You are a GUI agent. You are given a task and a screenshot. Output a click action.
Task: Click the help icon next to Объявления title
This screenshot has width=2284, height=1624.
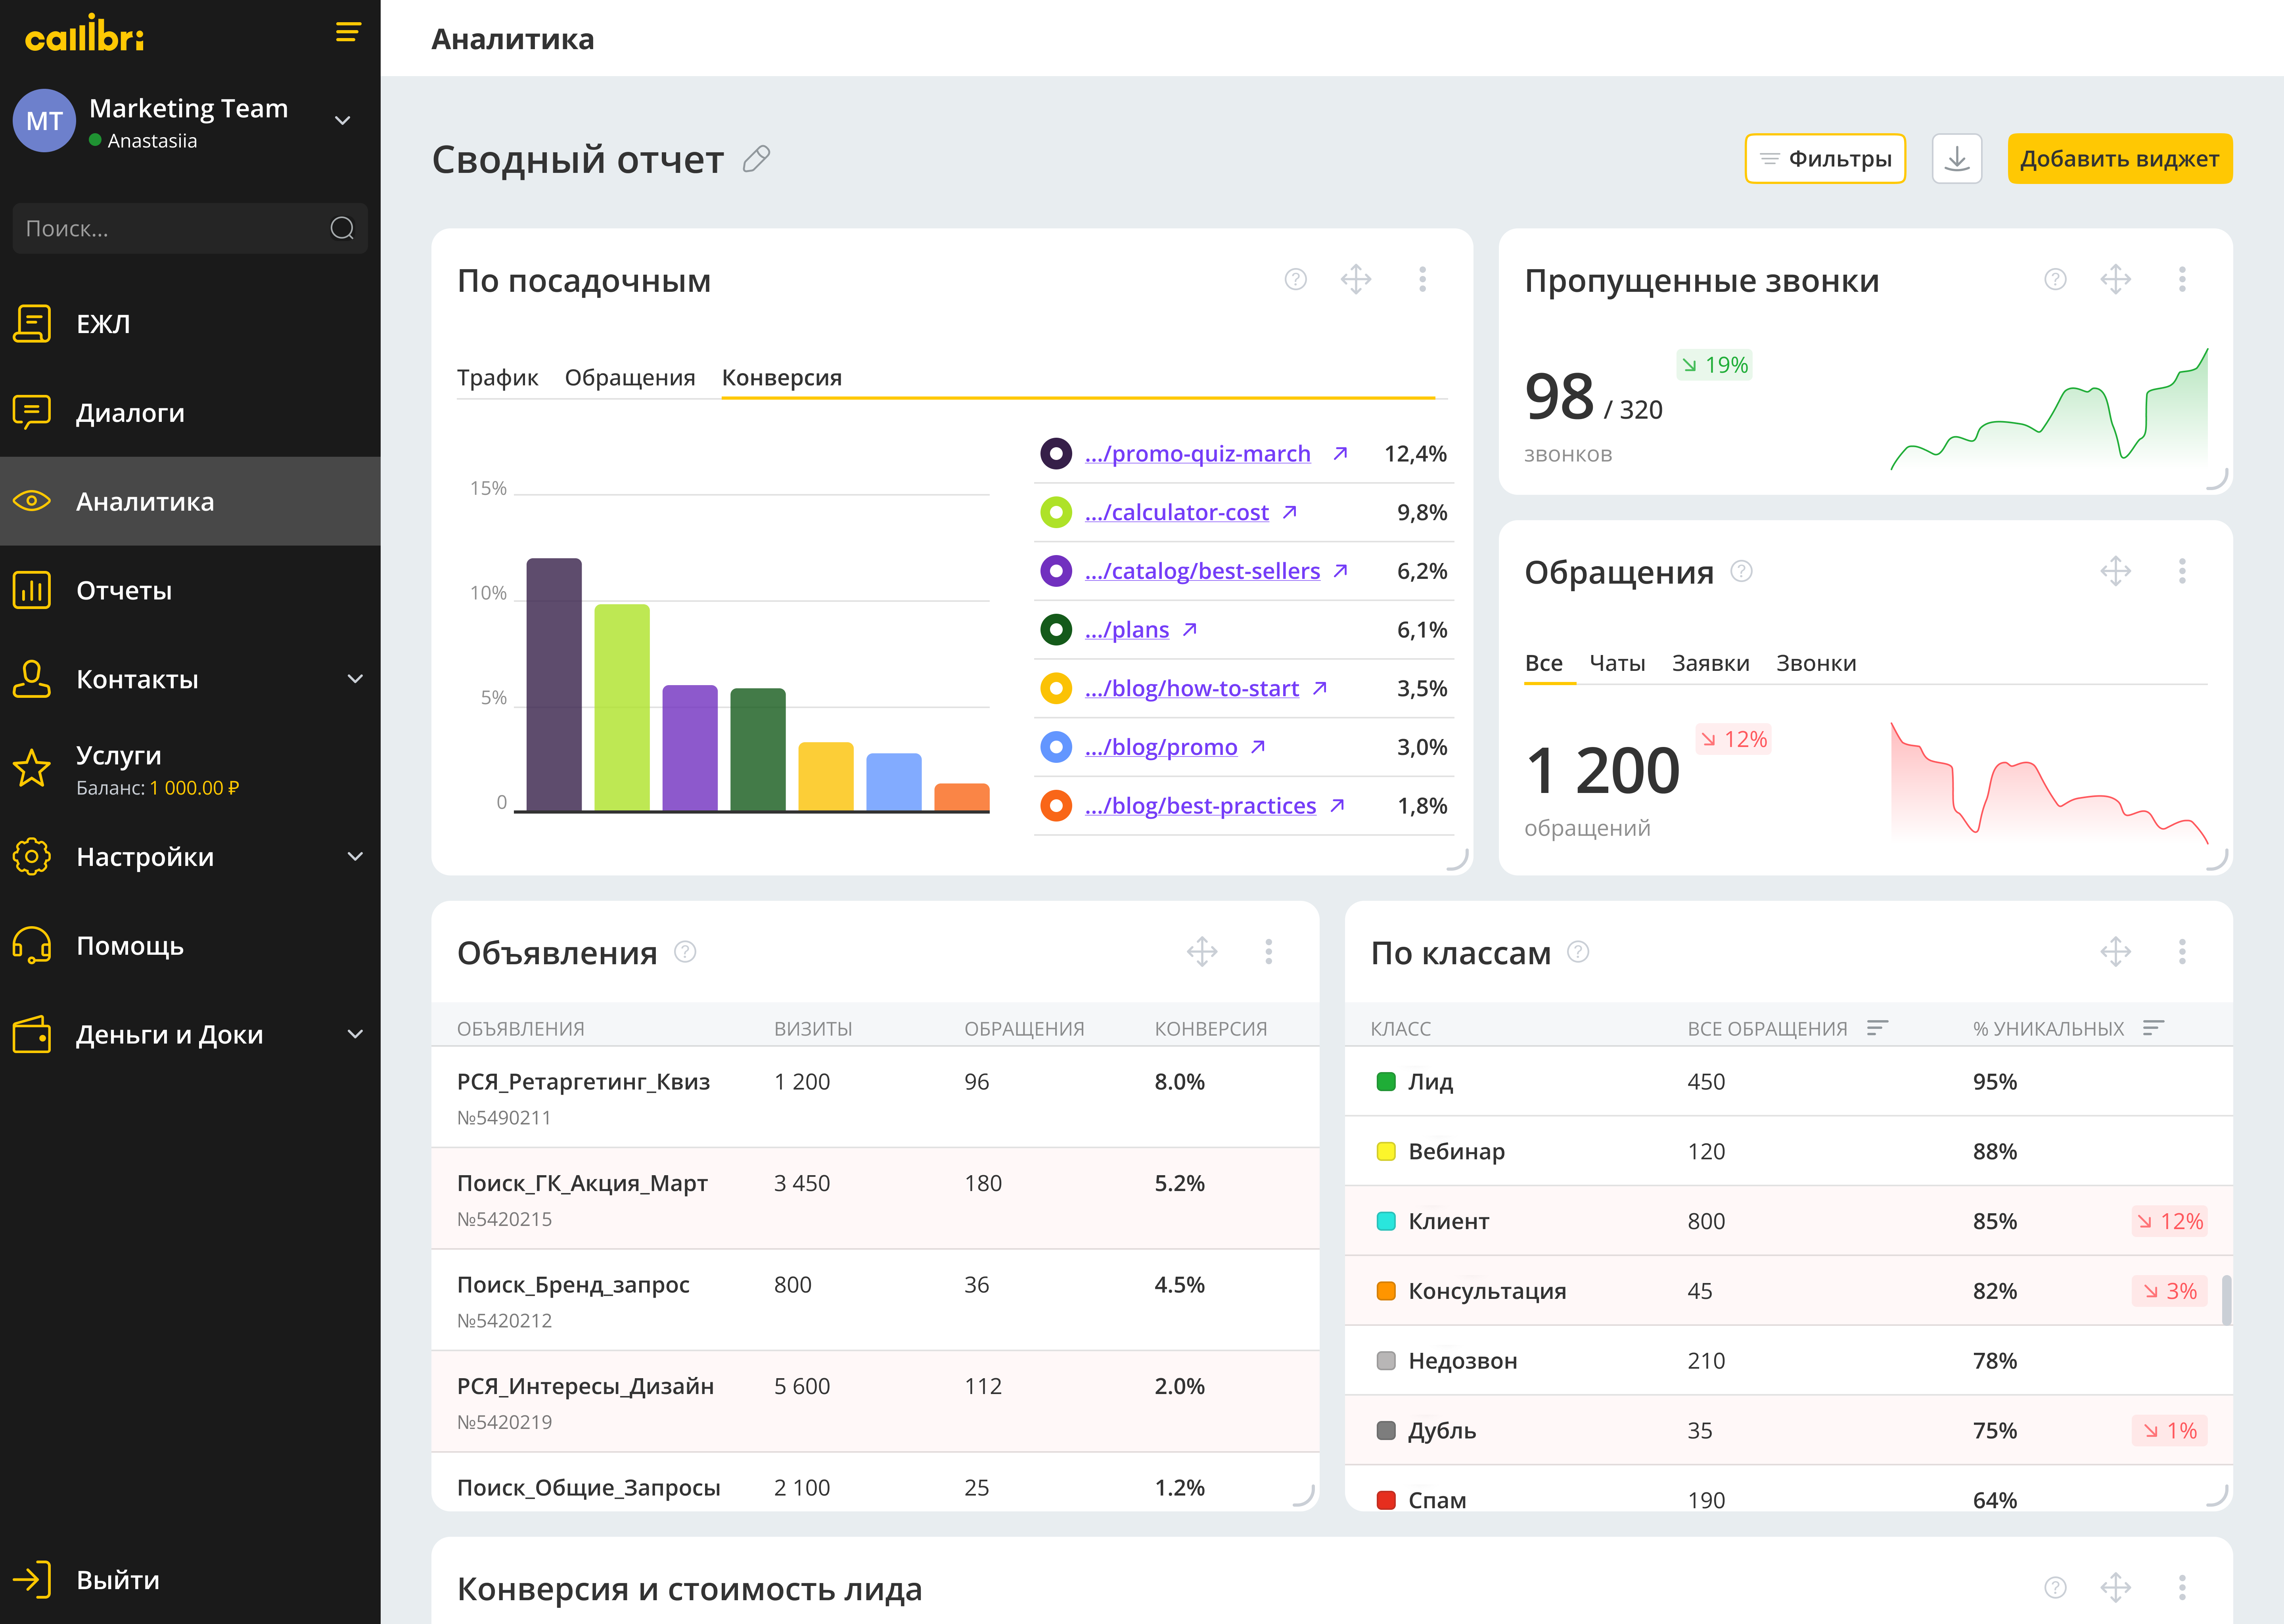click(685, 952)
